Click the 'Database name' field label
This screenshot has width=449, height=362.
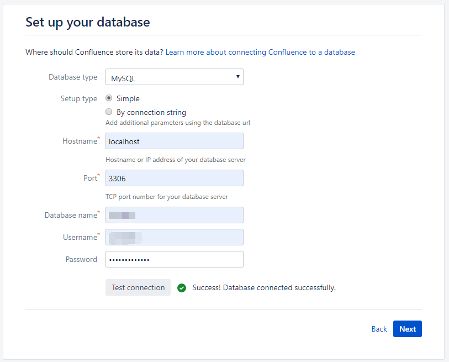click(x=71, y=215)
